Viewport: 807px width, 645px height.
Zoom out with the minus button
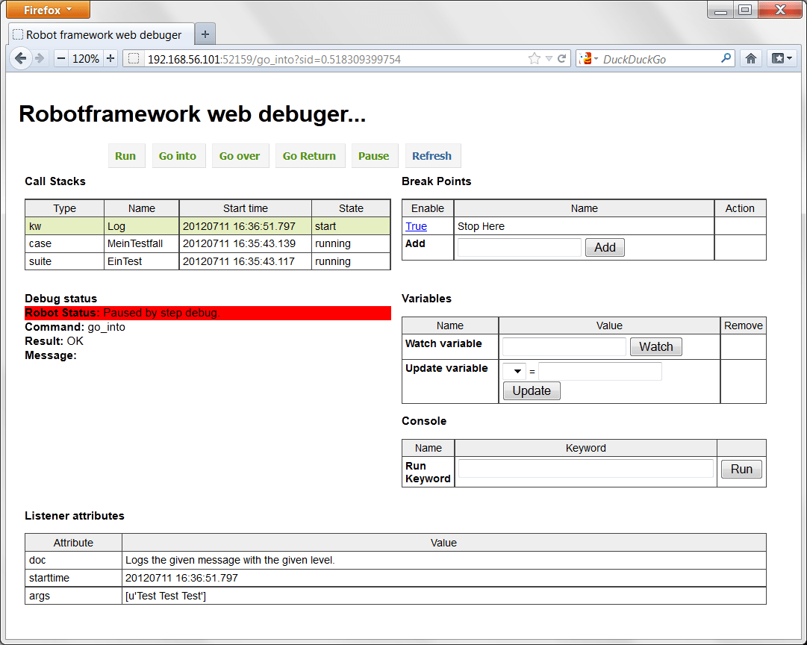pyautogui.click(x=61, y=58)
